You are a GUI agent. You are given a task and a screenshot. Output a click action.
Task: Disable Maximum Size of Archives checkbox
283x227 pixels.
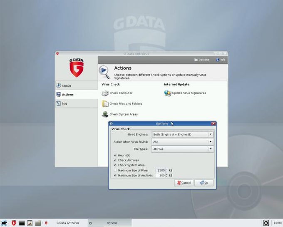[x=115, y=175]
